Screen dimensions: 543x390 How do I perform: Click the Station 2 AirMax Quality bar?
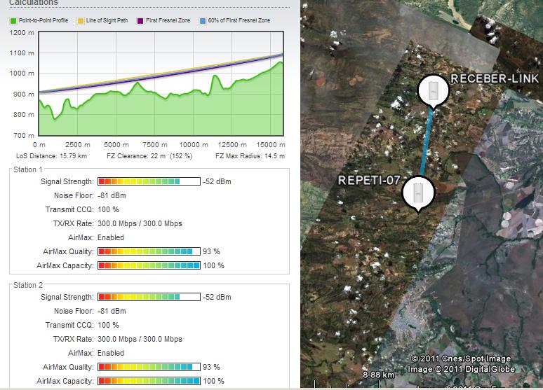pyautogui.click(x=149, y=367)
